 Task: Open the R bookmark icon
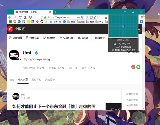pos(33,22)
